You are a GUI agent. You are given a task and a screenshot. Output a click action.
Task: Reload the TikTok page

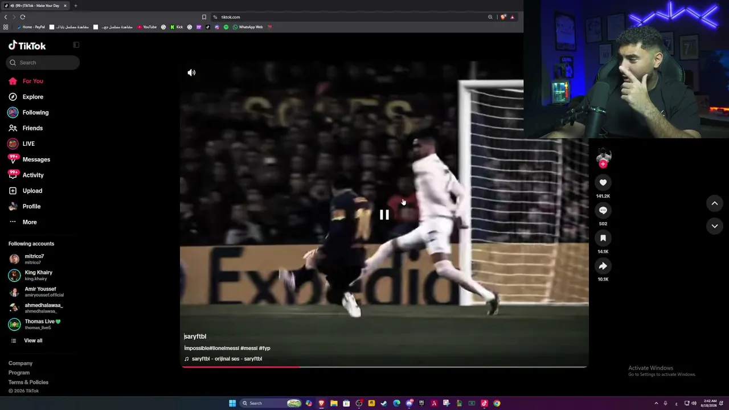pyautogui.click(x=23, y=17)
